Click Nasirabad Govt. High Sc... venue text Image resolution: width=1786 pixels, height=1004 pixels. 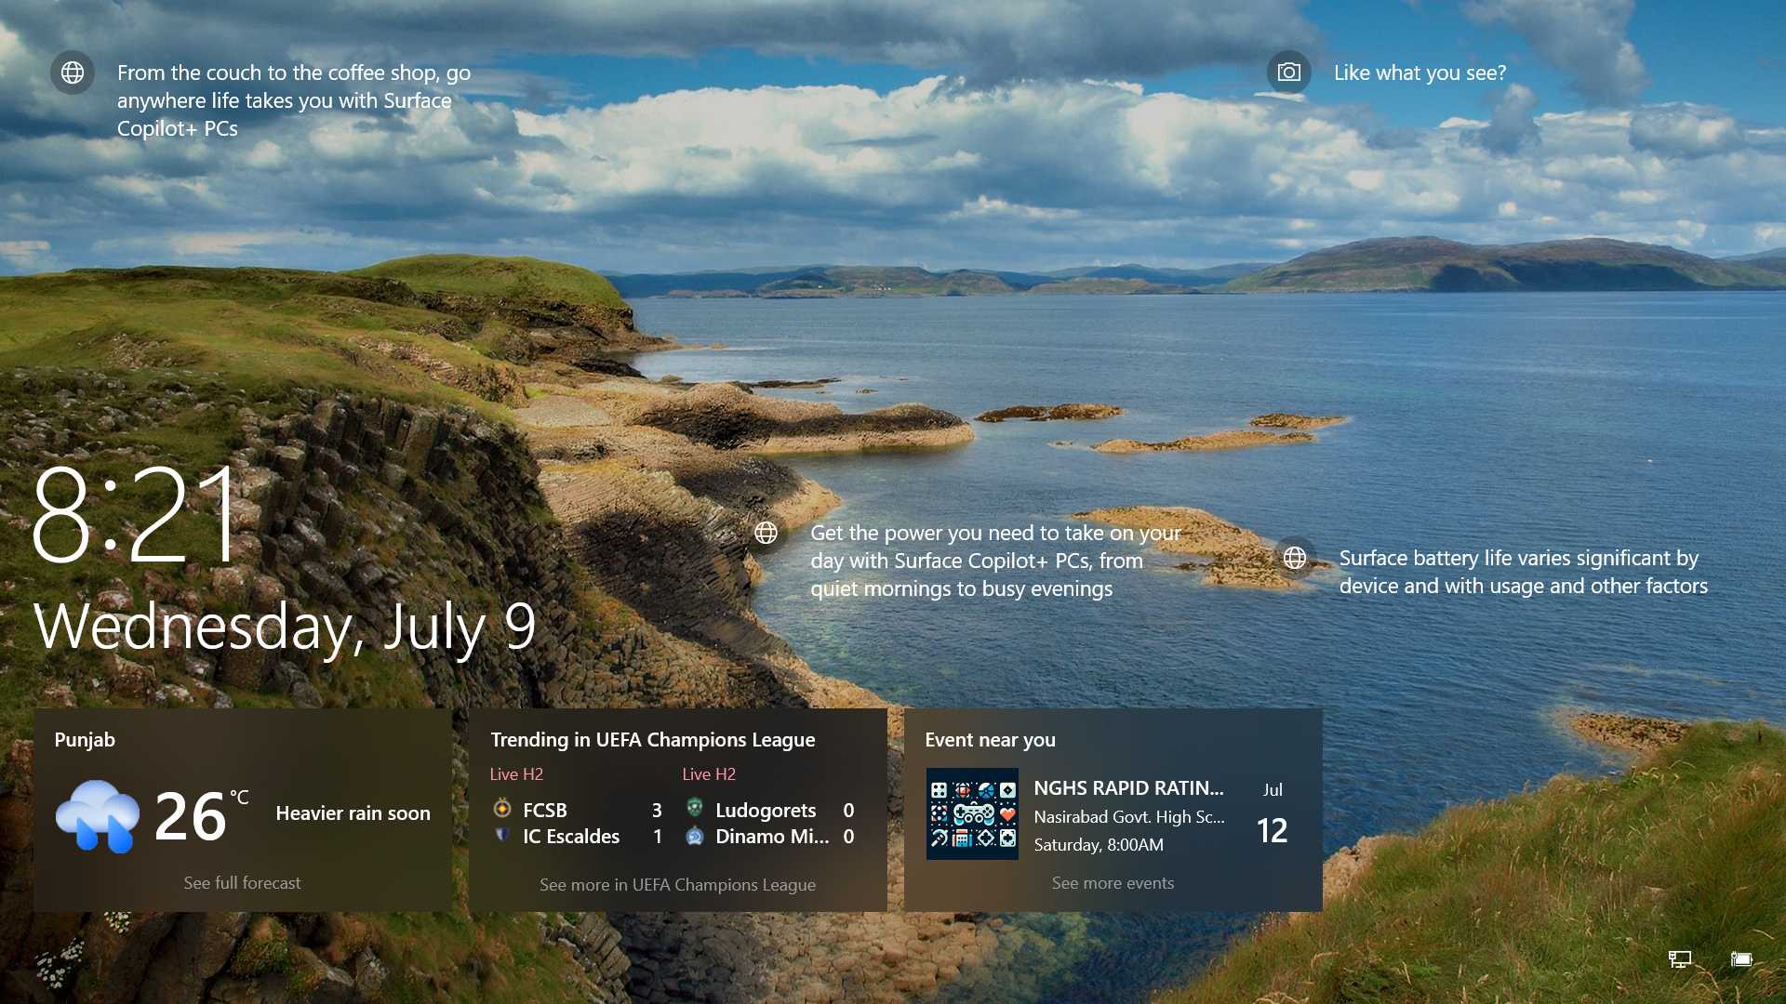(x=1128, y=816)
